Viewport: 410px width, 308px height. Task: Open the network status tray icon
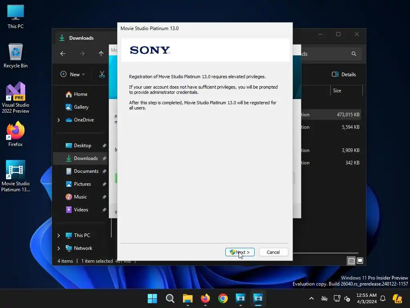click(337, 298)
